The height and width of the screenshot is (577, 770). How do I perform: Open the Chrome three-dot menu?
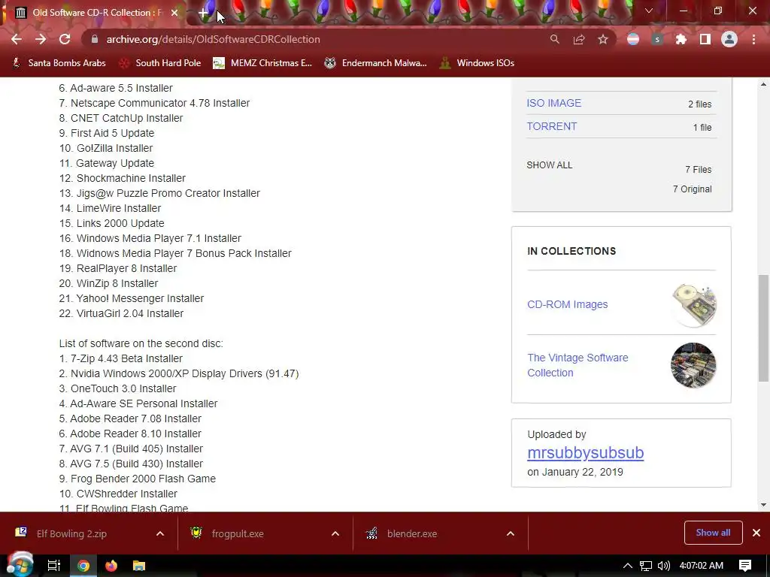click(753, 39)
